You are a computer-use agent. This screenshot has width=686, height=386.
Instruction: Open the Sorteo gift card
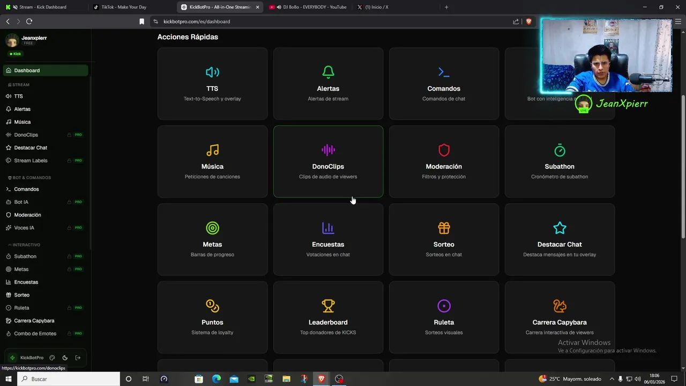click(x=444, y=239)
